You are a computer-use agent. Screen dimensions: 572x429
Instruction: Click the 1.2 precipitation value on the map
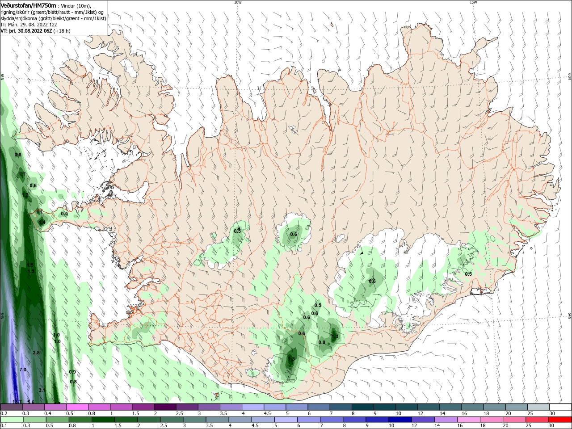point(25,195)
